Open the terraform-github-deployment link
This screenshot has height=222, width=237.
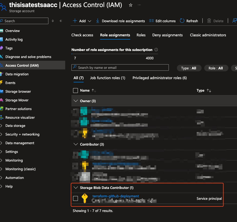[116, 196]
